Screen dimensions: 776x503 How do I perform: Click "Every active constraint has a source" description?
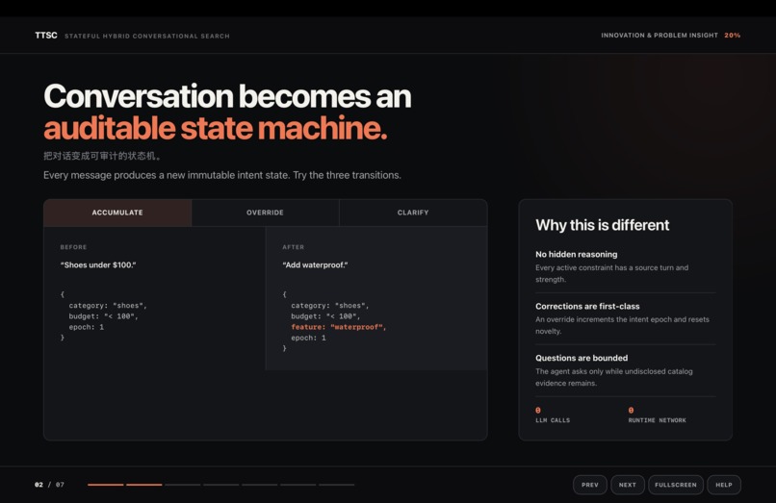pyautogui.click(x=611, y=273)
